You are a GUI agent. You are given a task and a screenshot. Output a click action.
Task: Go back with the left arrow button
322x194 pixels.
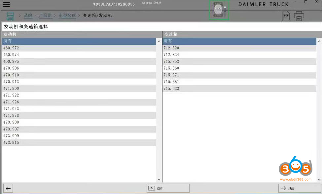(8, 188)
